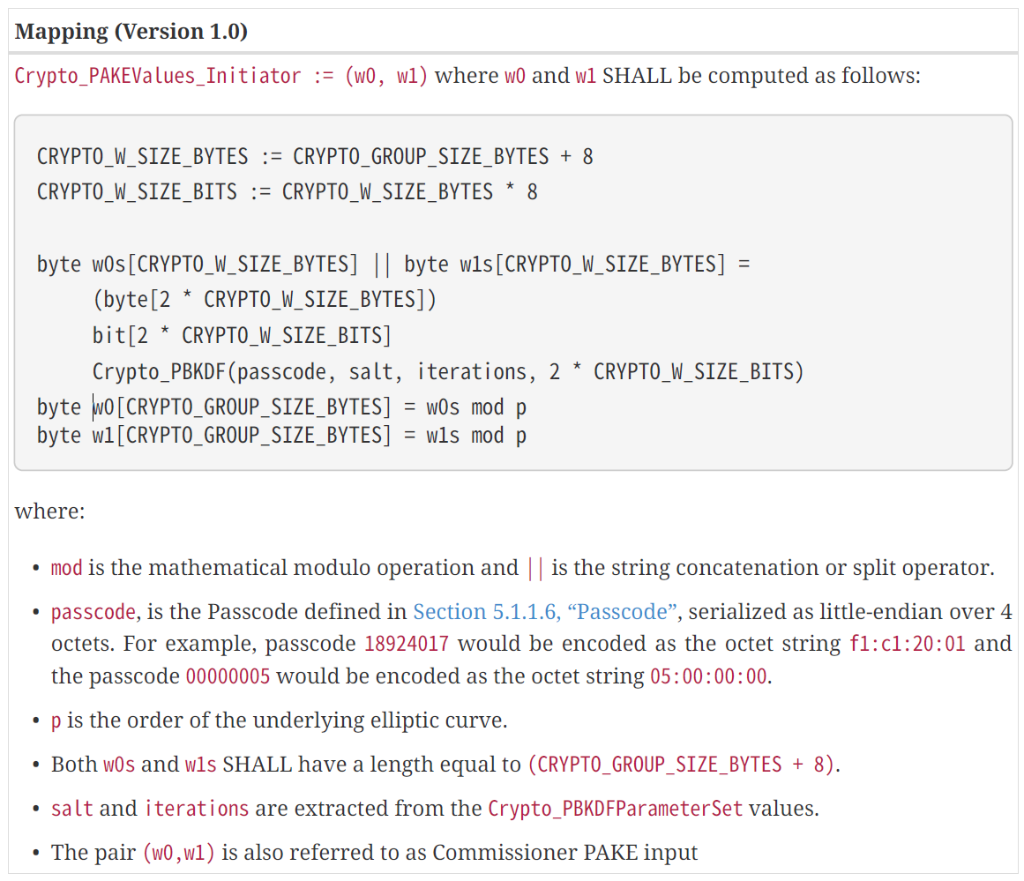Image resolution: width=1024 pixels, height=881 pixels.
Task: Click the passcode example value 18924017
Action: tap(406, 644)
